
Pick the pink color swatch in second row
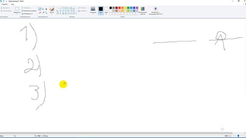click(x=120, y=11)
